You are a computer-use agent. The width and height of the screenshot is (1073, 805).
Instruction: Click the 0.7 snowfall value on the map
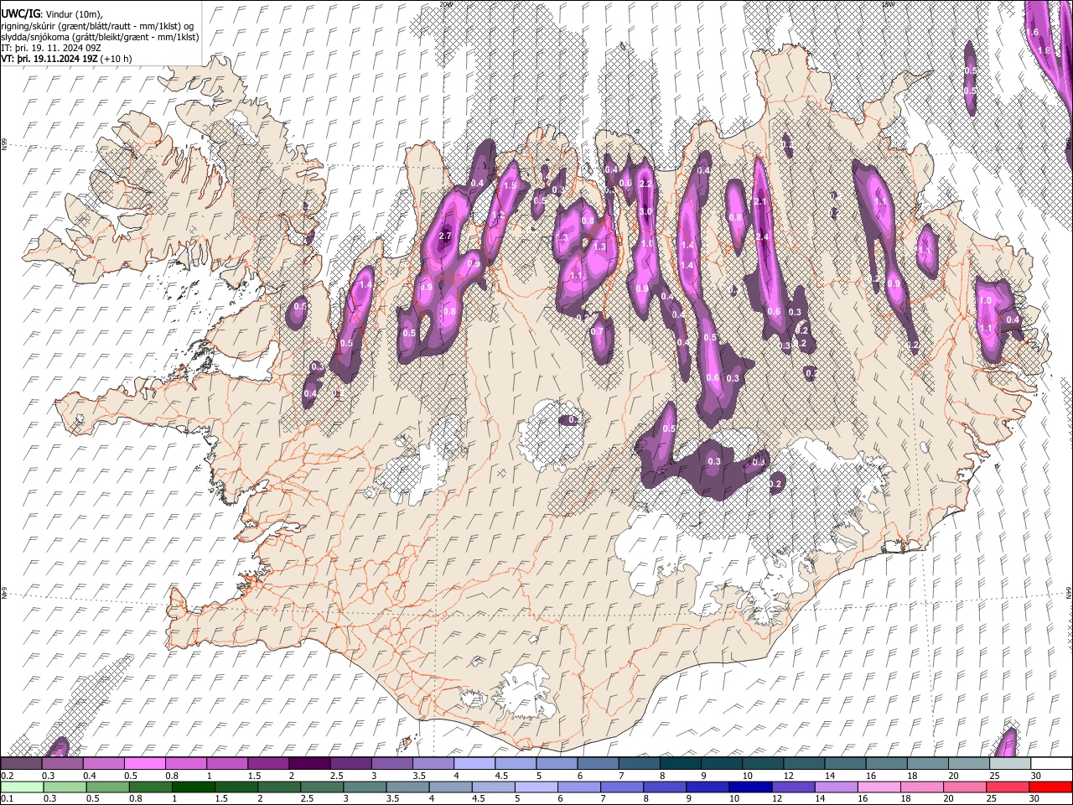(597, 331)
